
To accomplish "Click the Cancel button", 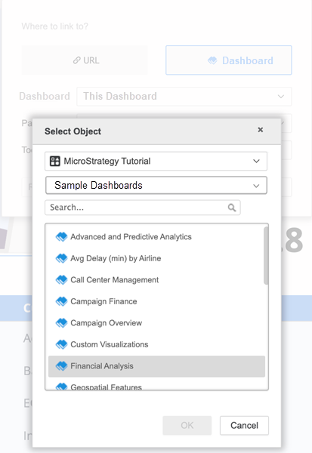I will point(244,425).
